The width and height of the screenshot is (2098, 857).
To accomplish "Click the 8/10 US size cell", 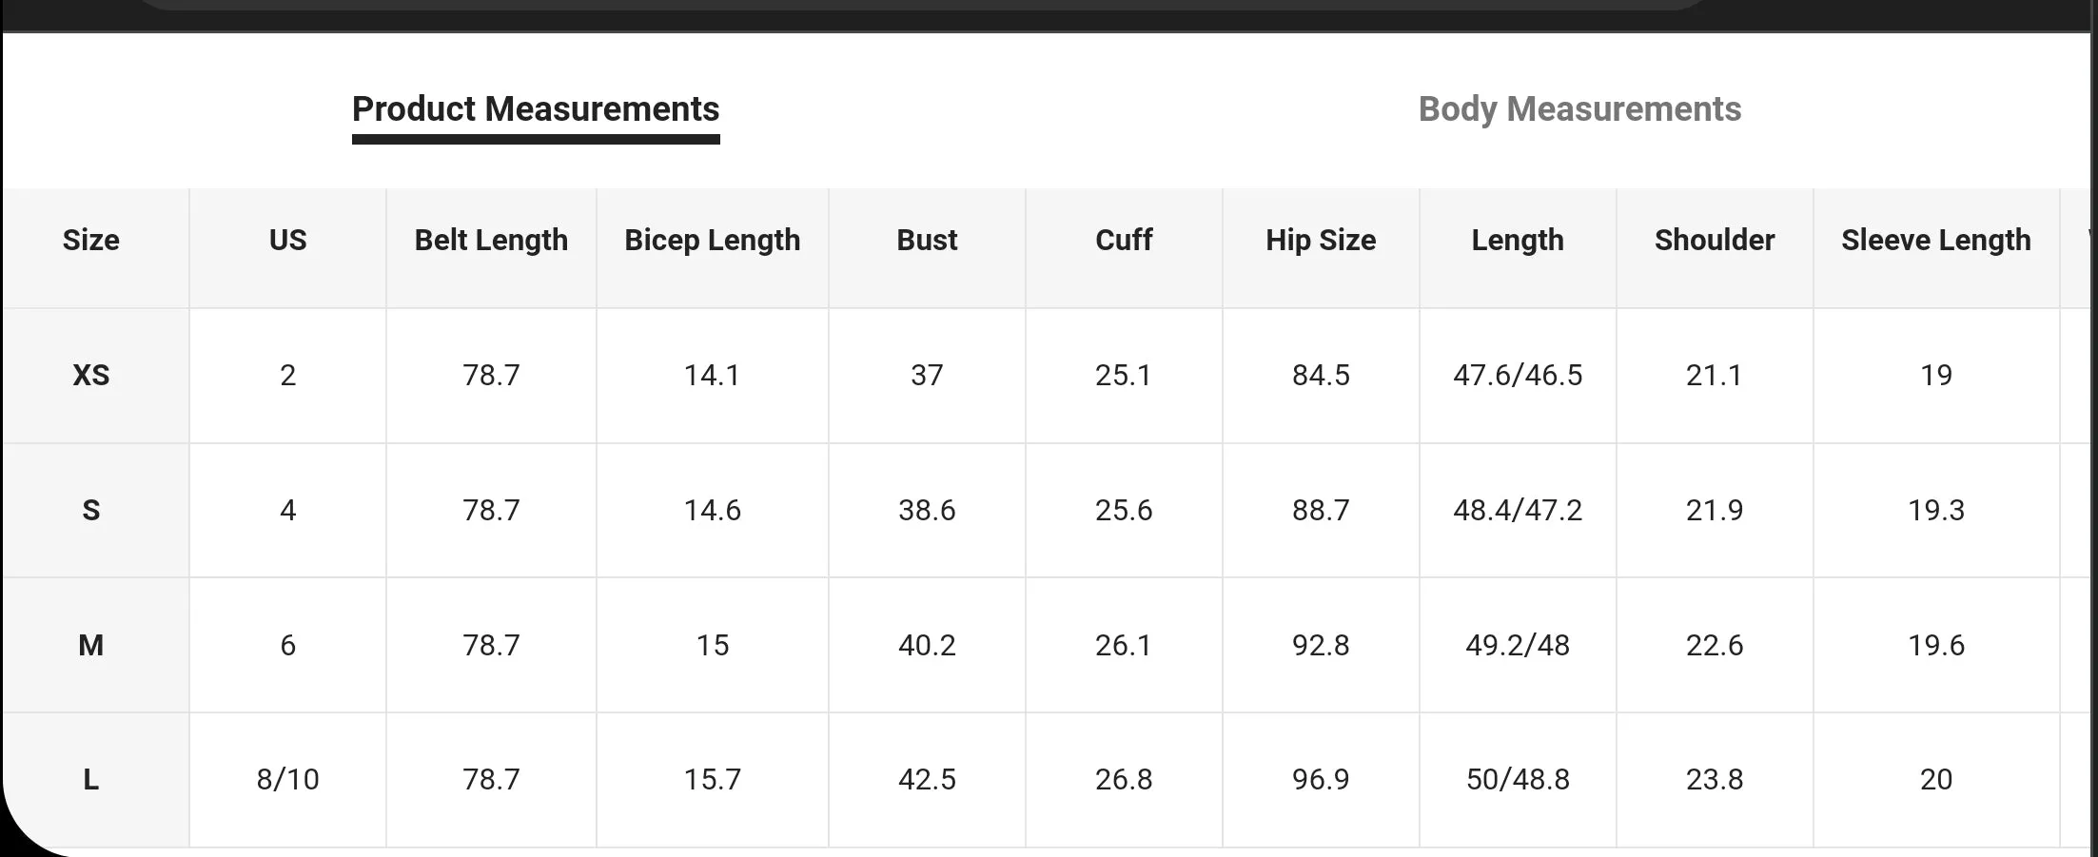I will click(288, 780).
